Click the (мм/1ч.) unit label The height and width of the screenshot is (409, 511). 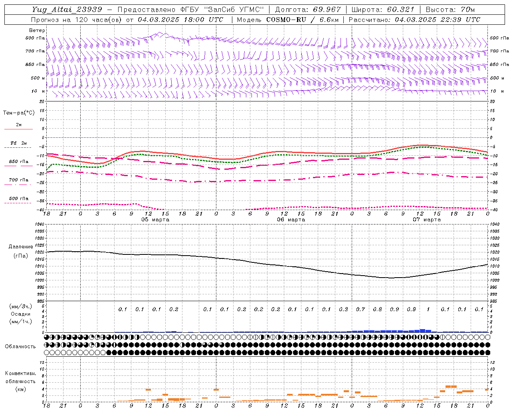click(21, 322)
